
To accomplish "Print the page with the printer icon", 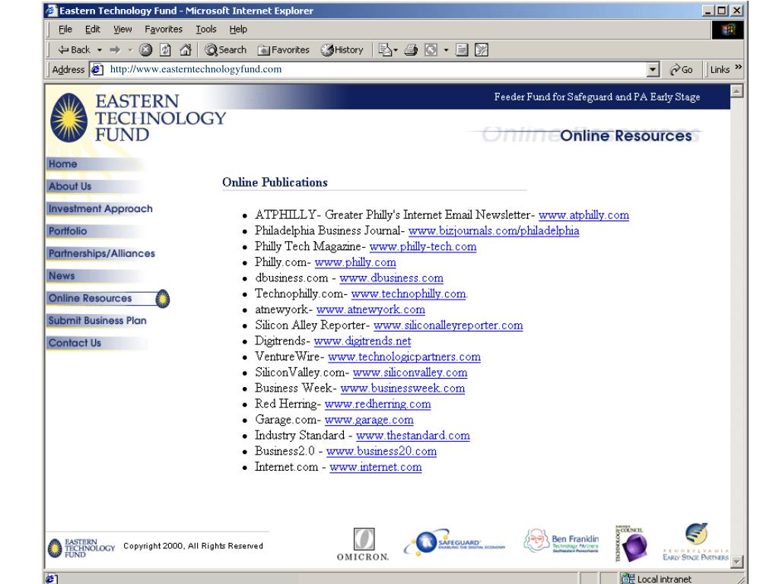I will click(x=411, y=49).
